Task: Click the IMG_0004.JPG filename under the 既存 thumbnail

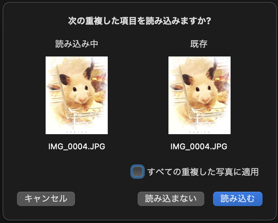Action: point(199,146)
